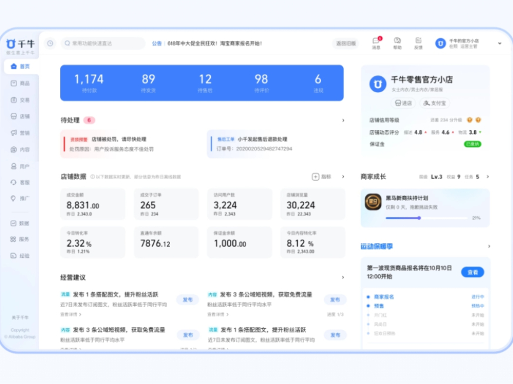Click the 推广 promotion lightbulb icon
This screenshot has width=513, height=384.
click(x=14, y=198)
